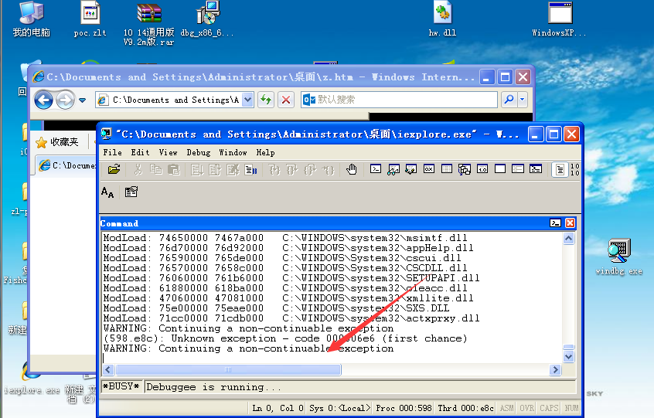
Task: Click the Options toolbar icon beside Font
Action: tap(131, 192)
